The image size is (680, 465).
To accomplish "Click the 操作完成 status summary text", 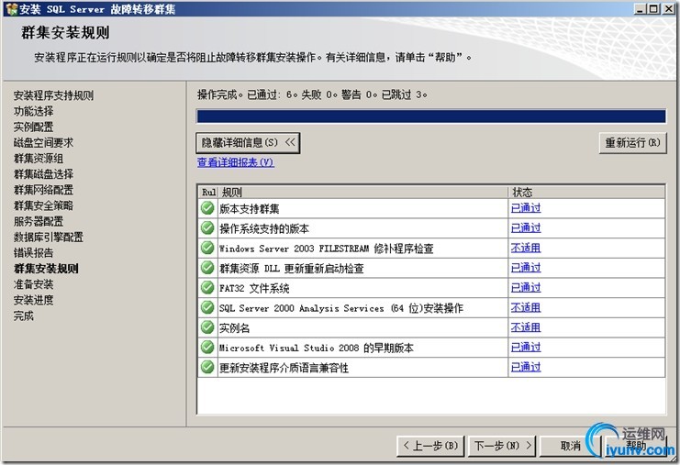I will click(x=312, y=94).
